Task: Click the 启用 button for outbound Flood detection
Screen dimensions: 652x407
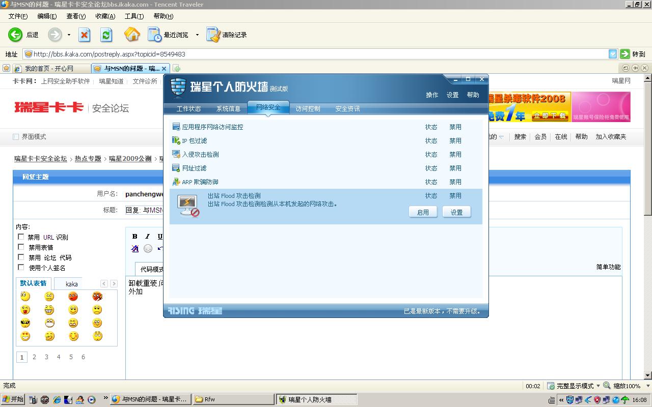Action: click(423, 212)
